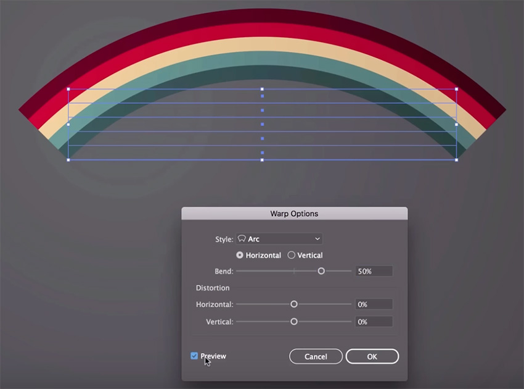Select the outermost dark maroon rainbow stripe
Viewport: 524px width, 389px height.
click(262, 15)
